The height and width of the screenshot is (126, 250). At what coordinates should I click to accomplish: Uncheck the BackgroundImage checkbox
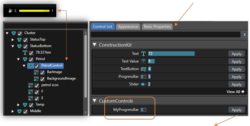[42, 79]
